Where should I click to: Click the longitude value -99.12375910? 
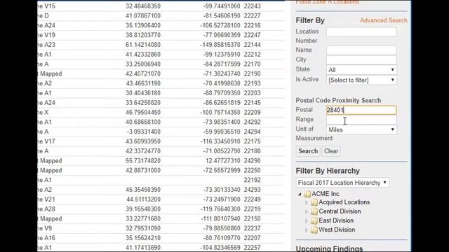point(222,55)
